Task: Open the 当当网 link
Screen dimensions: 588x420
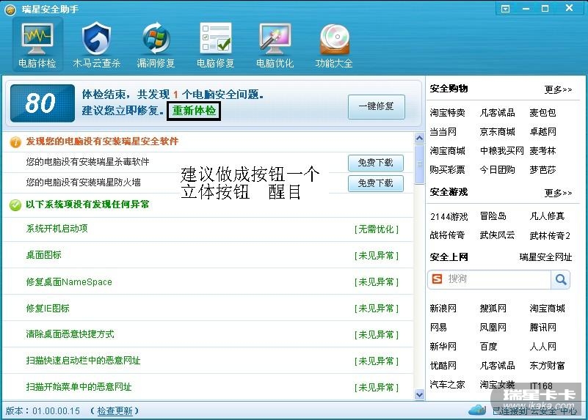Action: point(443,132)
